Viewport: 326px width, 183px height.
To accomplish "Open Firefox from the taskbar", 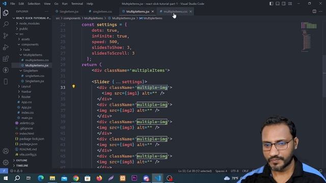I will click(99, 178).
